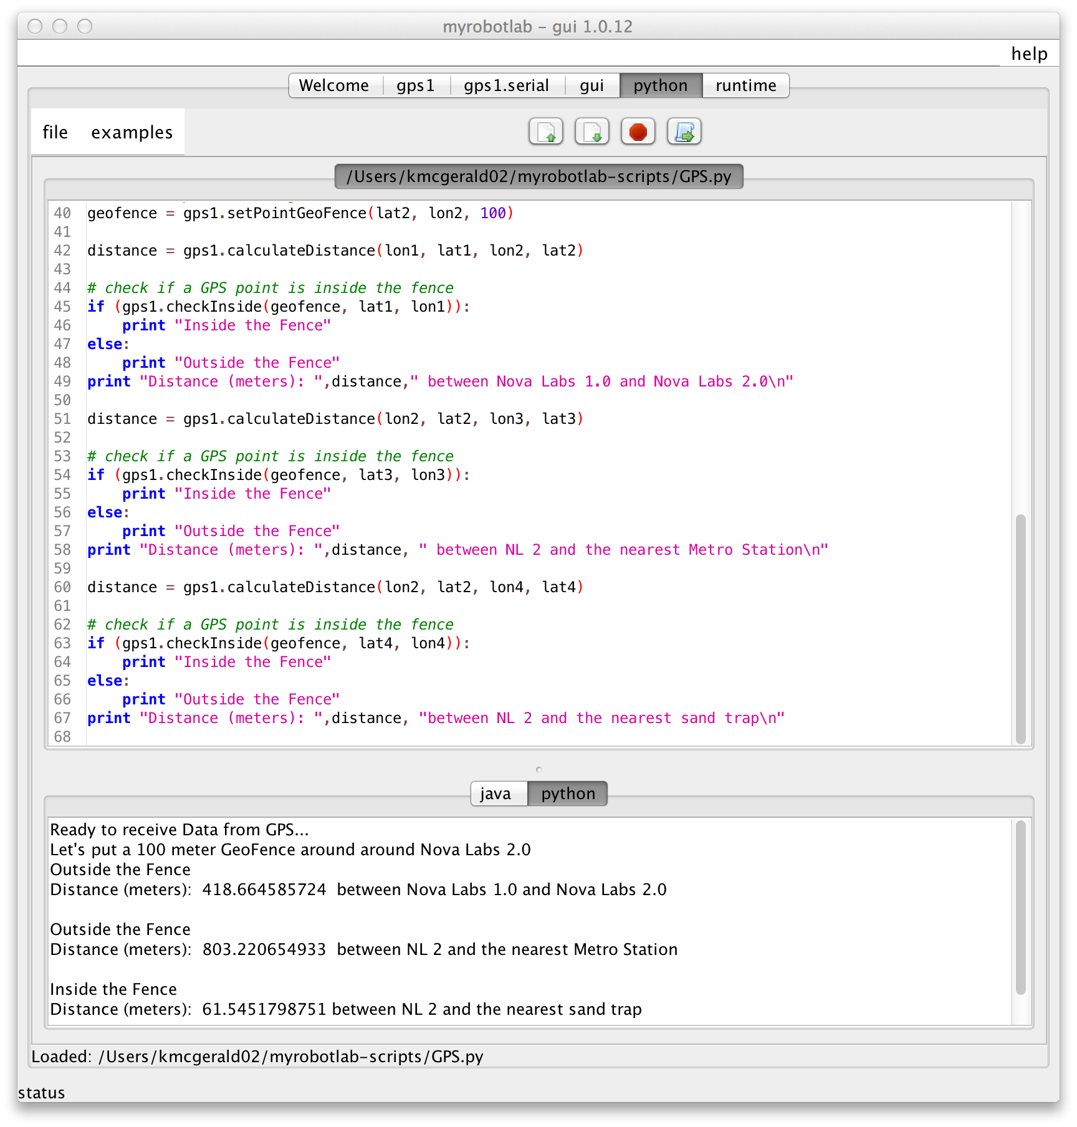Click line 51 calculateDistance lon3 lat3 code

click(x=335, y=419)
